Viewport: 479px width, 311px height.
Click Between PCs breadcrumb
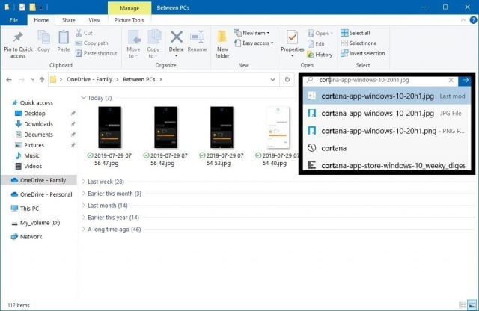click(139, 80)
